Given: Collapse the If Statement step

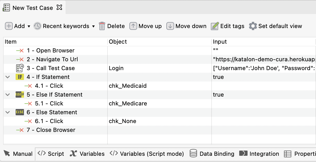Looking at the screenshot, I should pos(8,77).
